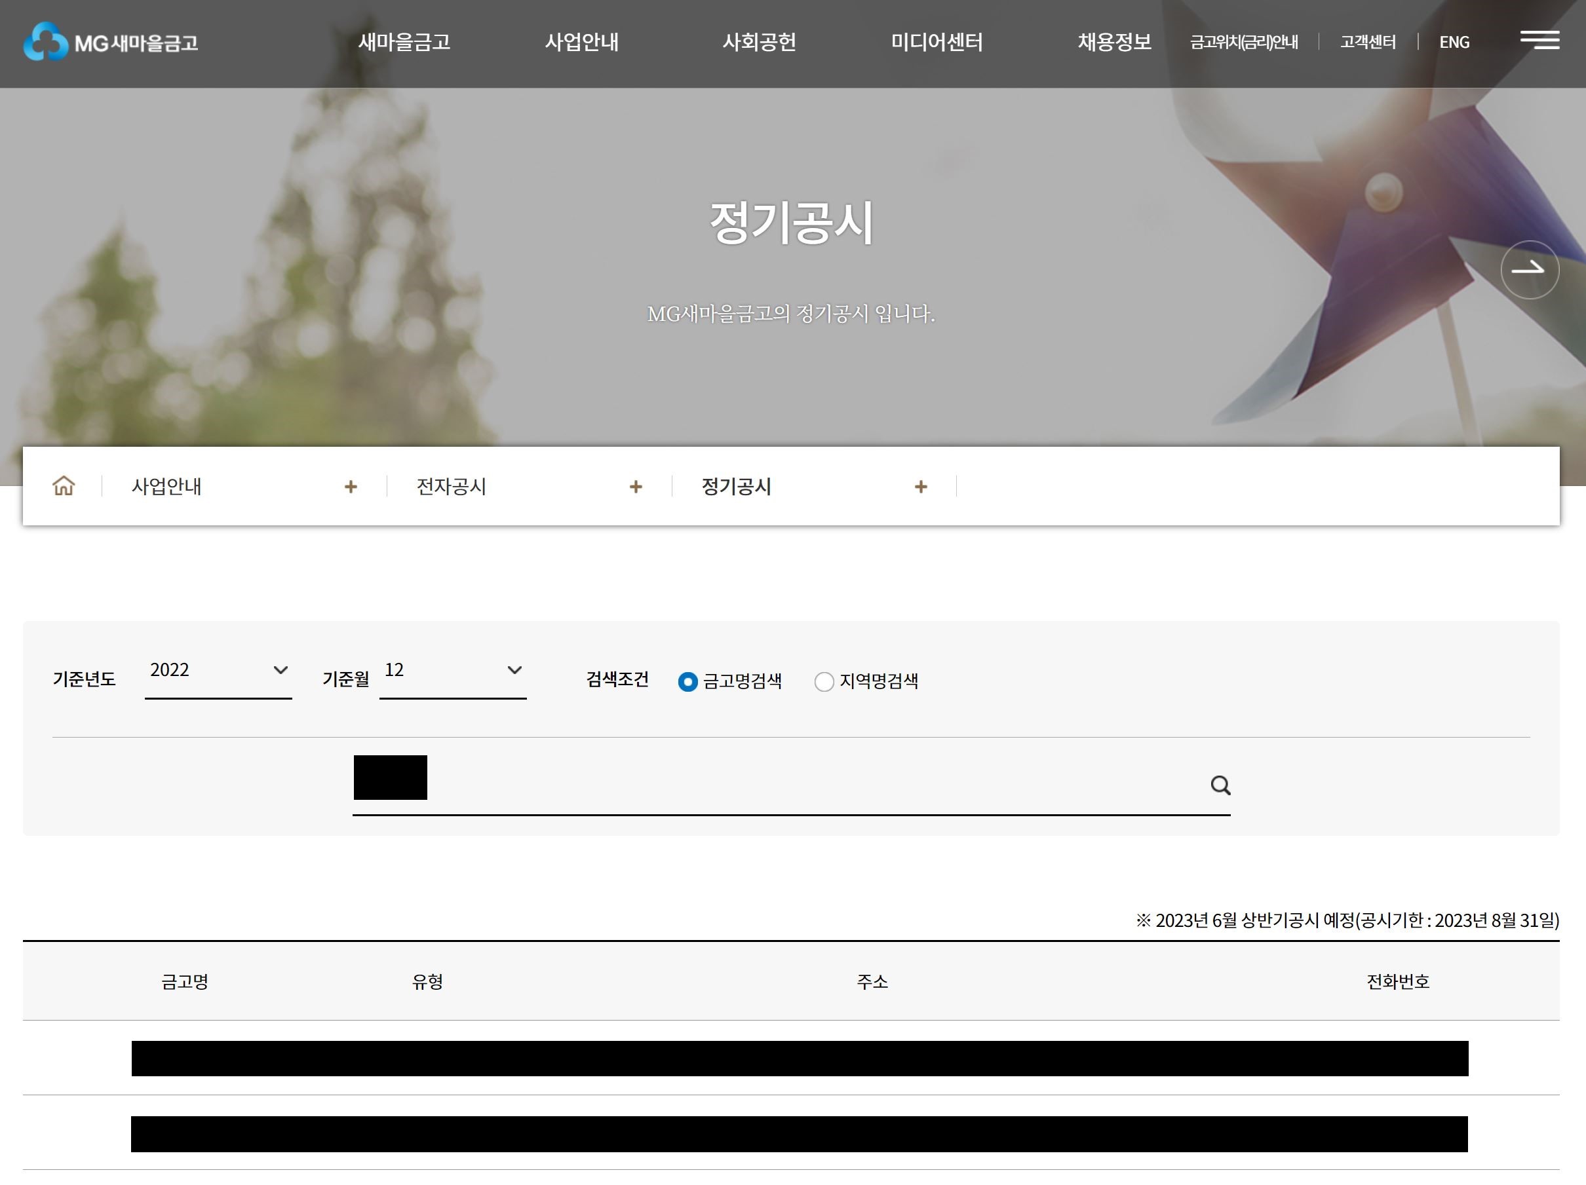Expand the 사업안내 breadcrumb plus icon
1586x1185 pixels.
[351, 487]
